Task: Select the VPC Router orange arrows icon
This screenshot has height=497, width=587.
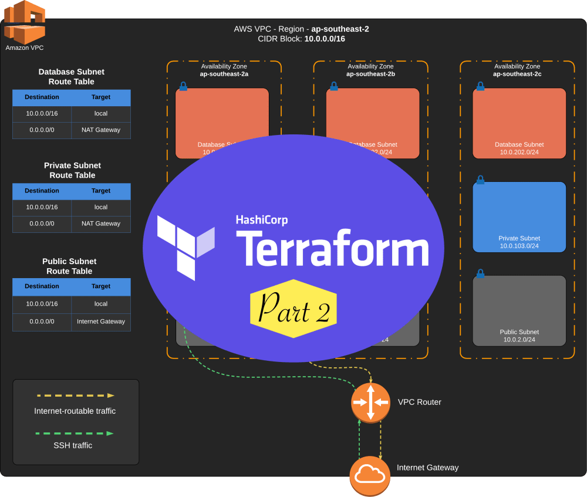Action: 370,403
